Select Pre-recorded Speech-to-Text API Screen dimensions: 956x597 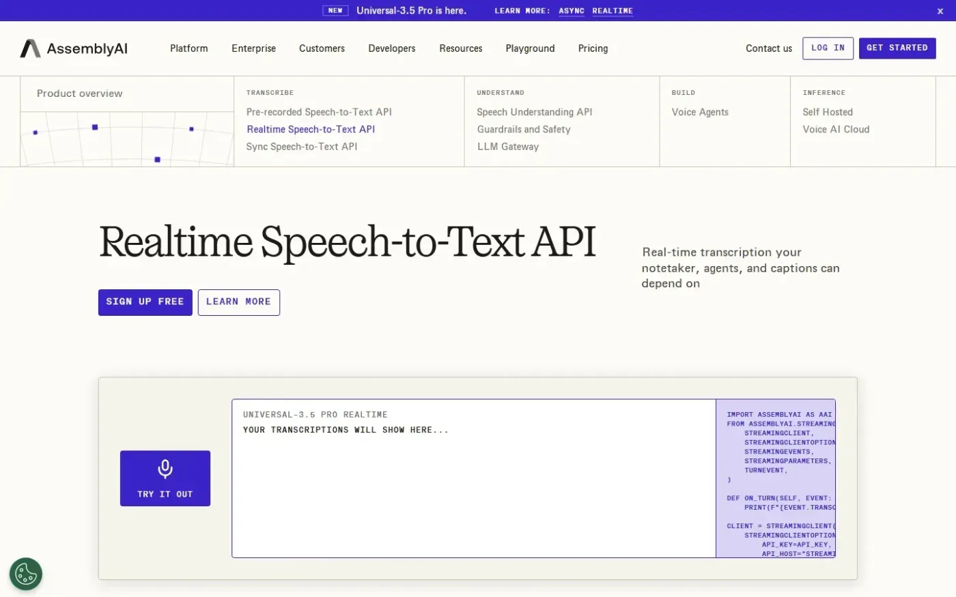click(319, 112)
